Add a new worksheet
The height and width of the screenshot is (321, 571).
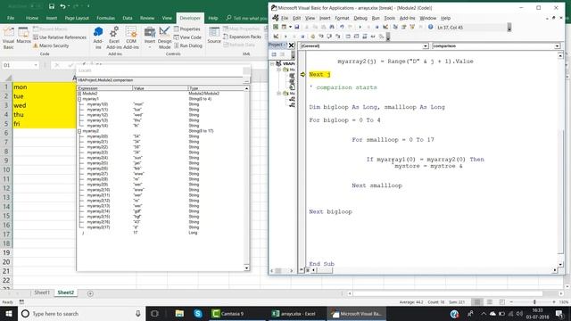click(90, 293)
